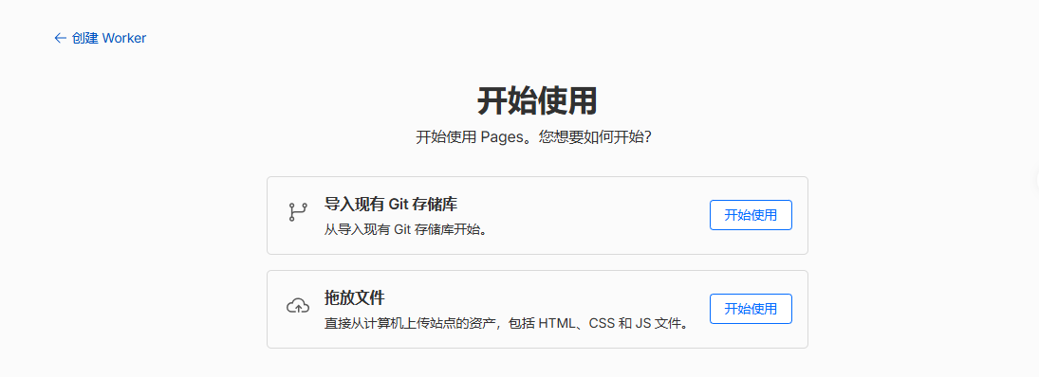Click the cloud upload icon

pyautogui.click(x=298, y=306)
